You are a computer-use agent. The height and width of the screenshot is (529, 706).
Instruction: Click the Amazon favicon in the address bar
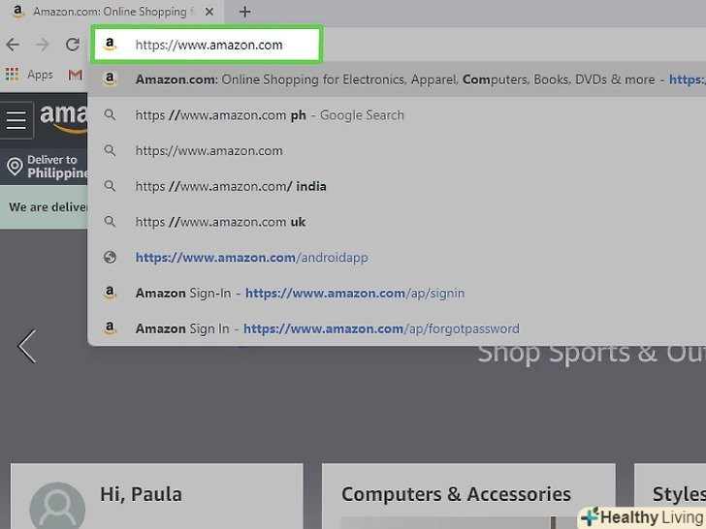coord(110,45)
